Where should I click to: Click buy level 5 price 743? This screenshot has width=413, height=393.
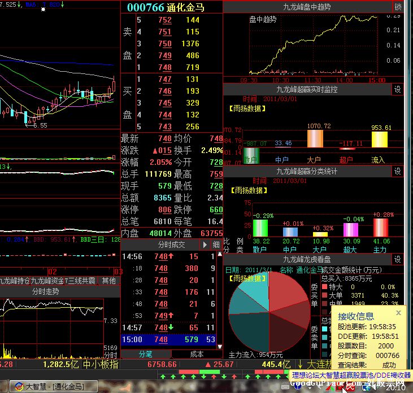pos(165,126)
